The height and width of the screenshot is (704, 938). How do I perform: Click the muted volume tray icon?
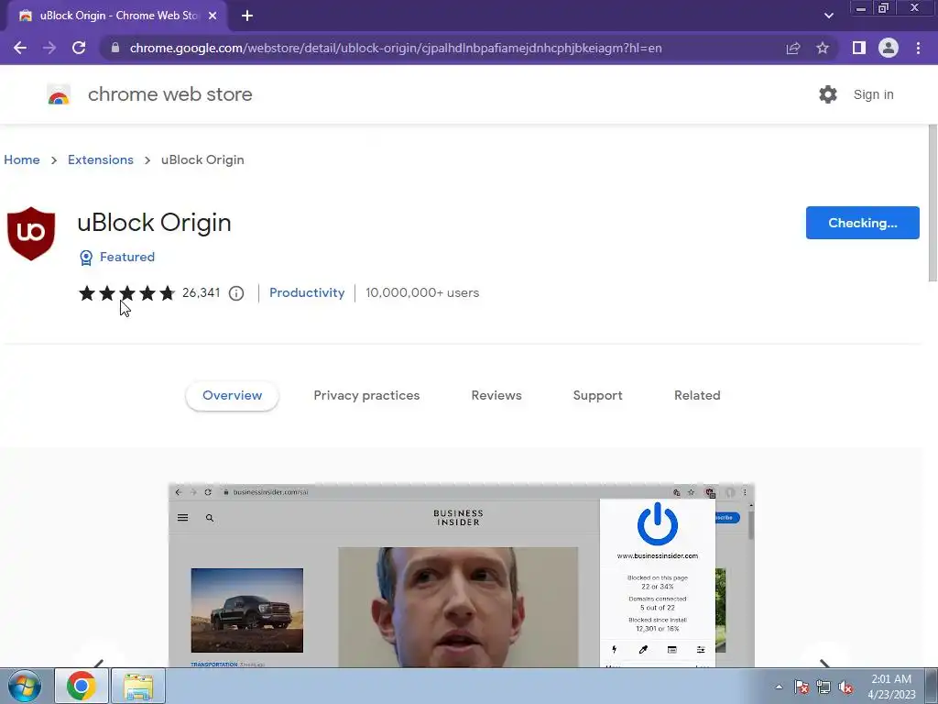point(845,687)
